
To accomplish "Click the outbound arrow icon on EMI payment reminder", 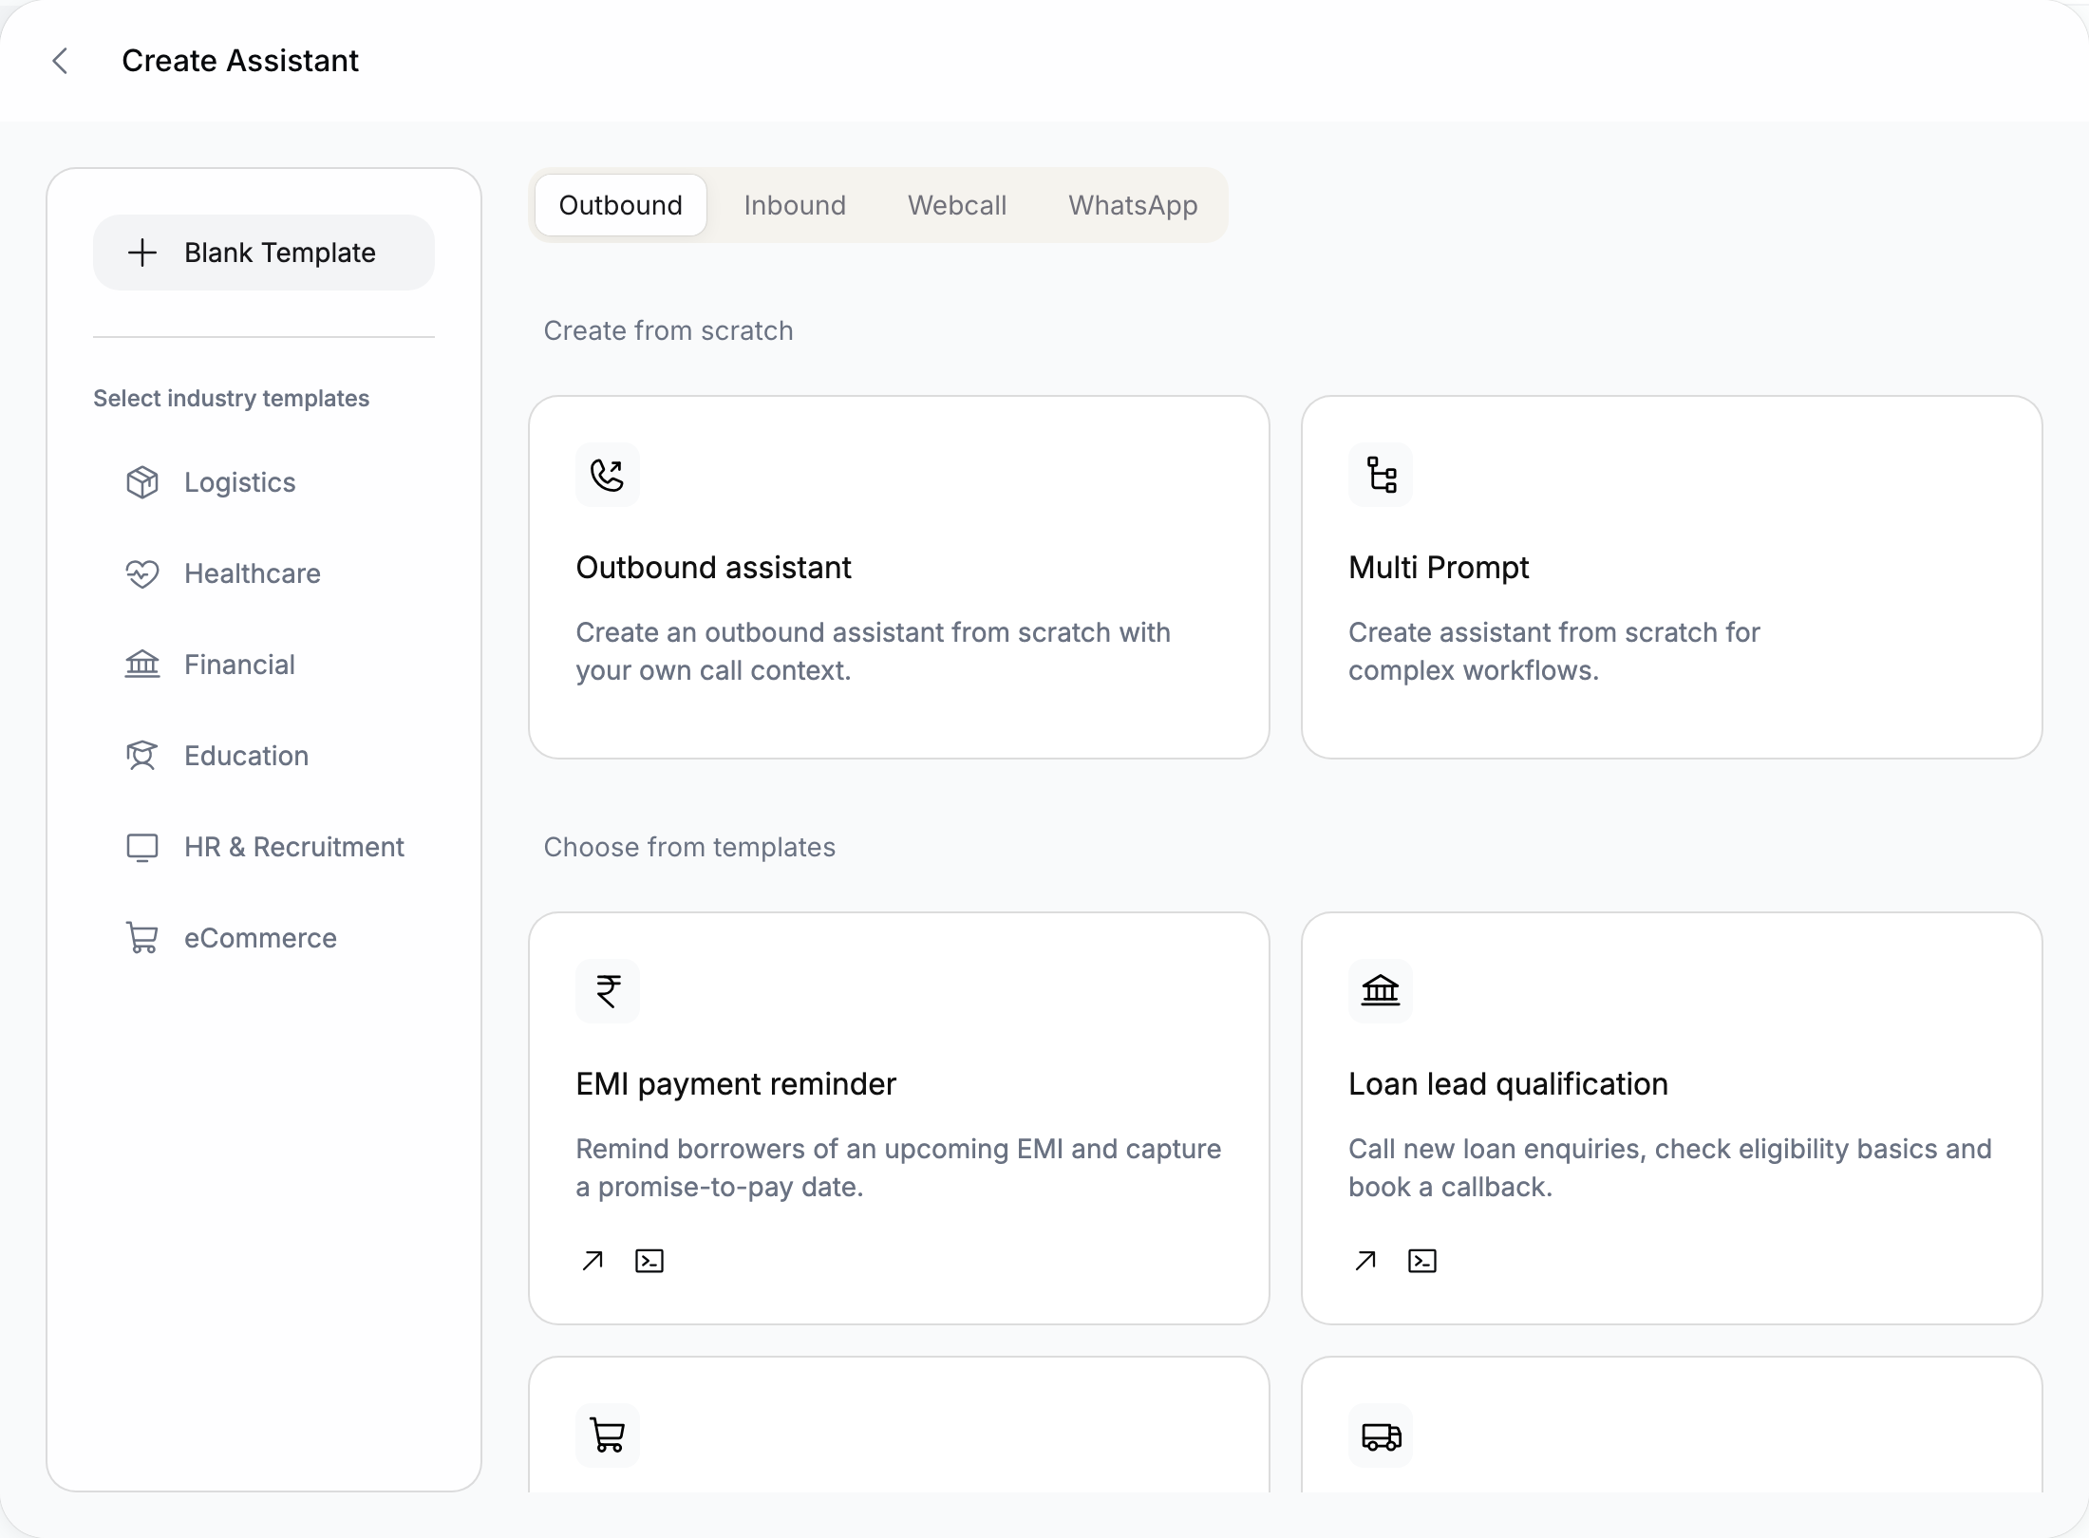I will pyautogui.click(x=593, y=1261).
